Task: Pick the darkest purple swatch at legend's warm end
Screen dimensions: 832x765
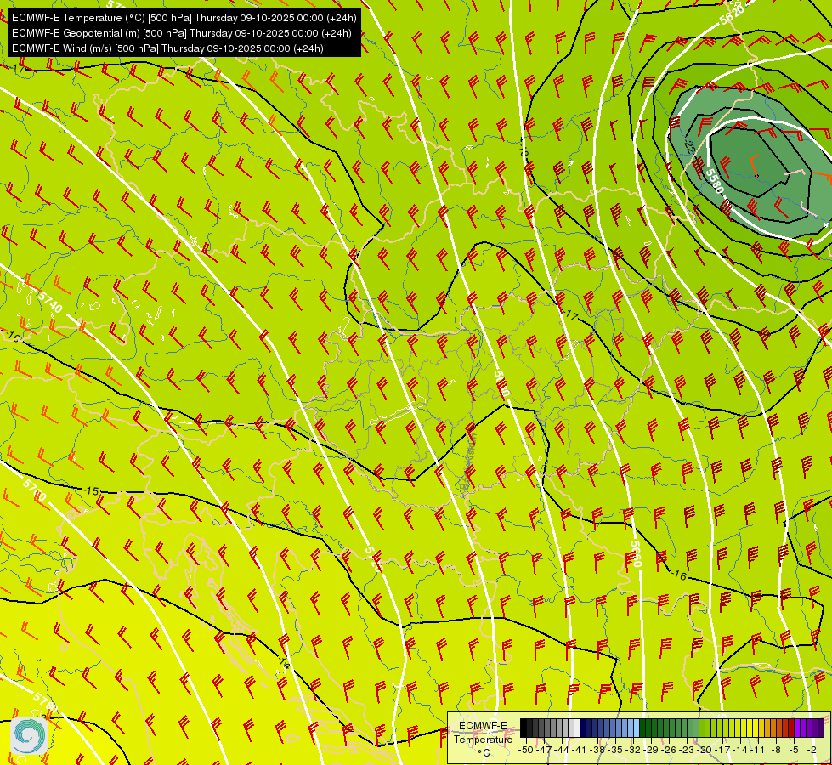Action: [821, 728]
